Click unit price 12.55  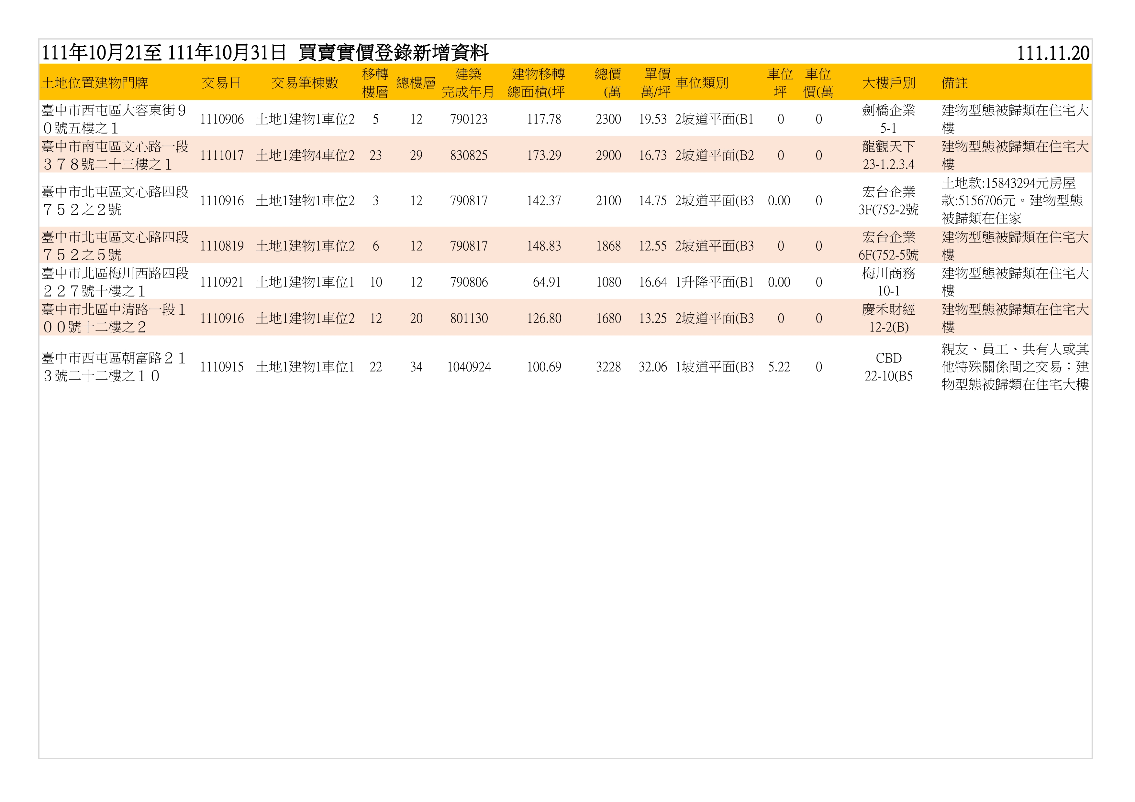(652, 245)
